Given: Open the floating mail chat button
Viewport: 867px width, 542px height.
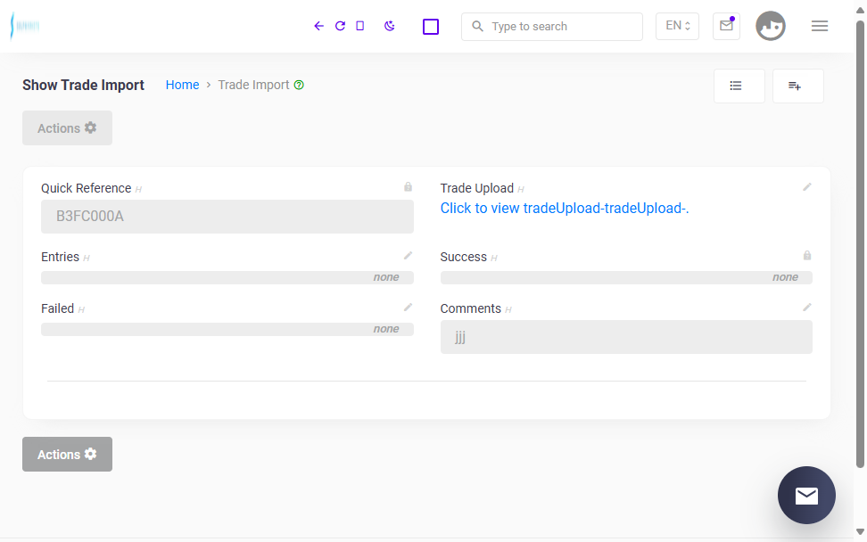Looking at the screenshot, I should [806, 495].
